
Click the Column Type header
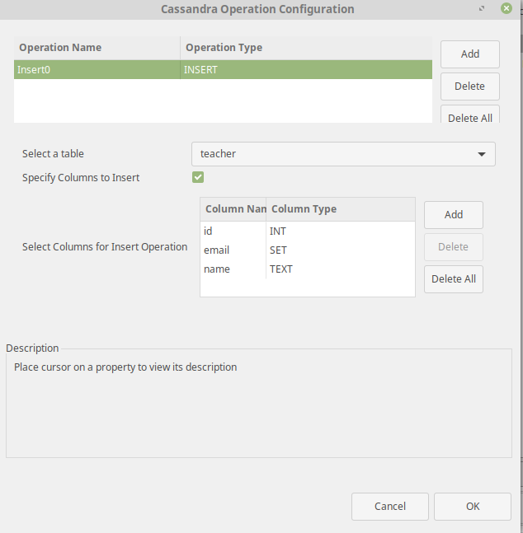tap(341, 209)
